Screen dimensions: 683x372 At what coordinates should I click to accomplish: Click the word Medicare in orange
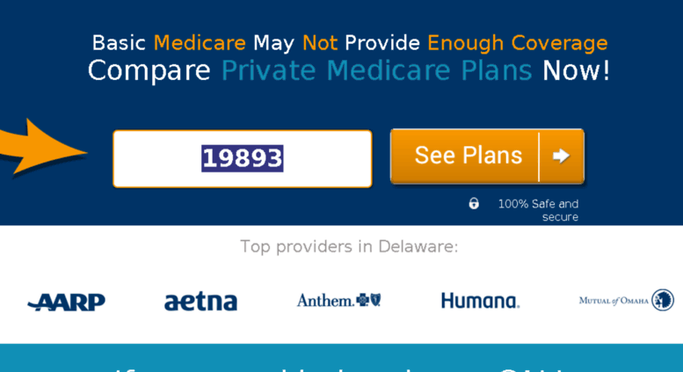coord(200,43)
